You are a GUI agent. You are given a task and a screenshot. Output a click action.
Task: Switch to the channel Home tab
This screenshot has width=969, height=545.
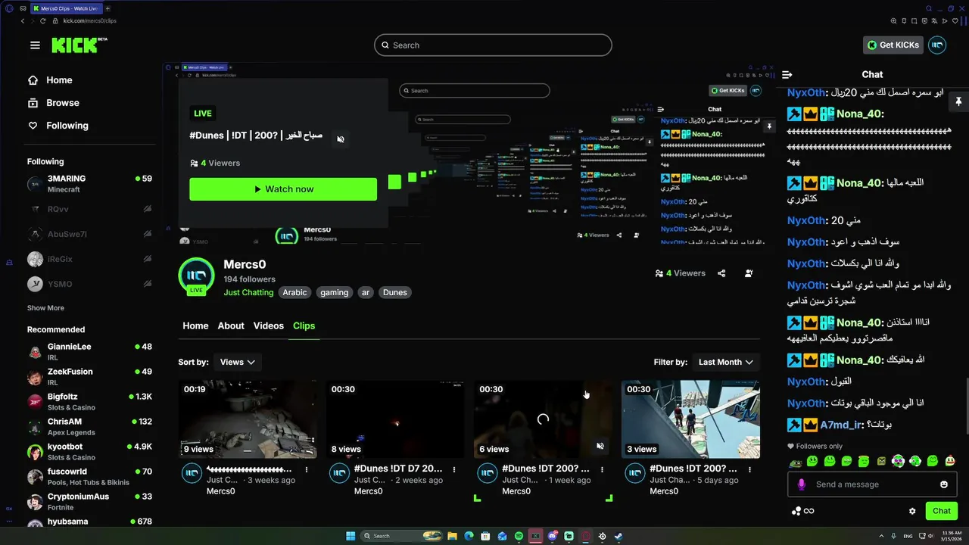coord(195,325)
